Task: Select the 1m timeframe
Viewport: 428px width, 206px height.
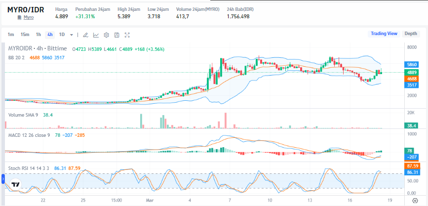Action: tap(11, 35)
